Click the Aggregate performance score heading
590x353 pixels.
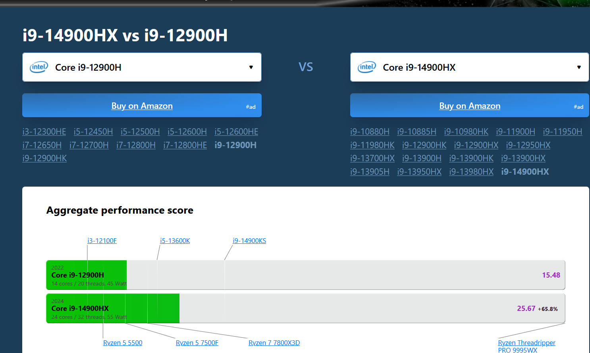(120, 210)
